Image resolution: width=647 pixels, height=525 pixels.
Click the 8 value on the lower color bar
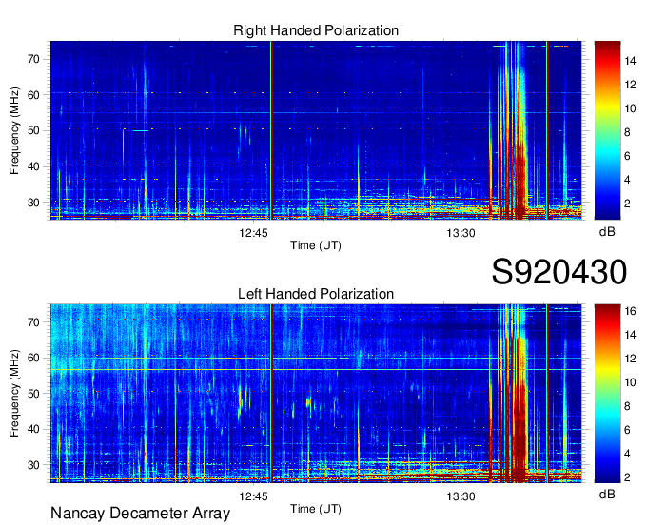tap(627, 406)
